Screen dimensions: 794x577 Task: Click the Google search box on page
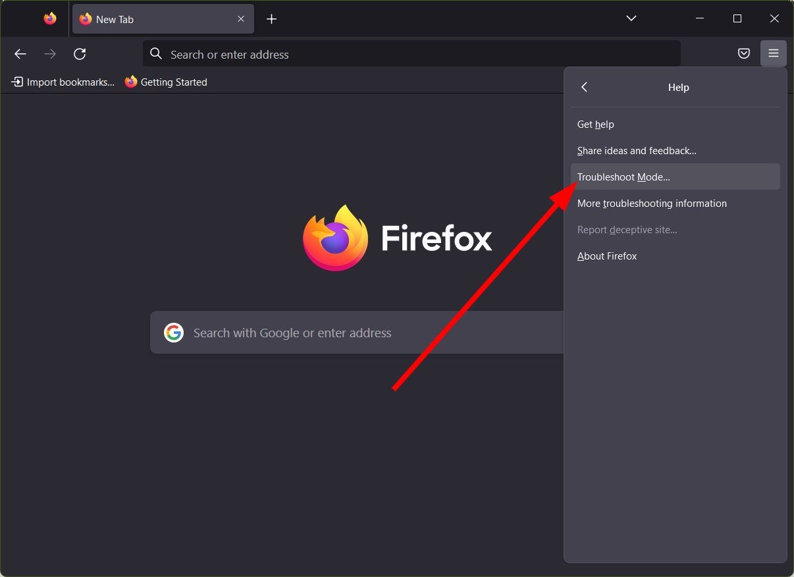tap(357, 333)
